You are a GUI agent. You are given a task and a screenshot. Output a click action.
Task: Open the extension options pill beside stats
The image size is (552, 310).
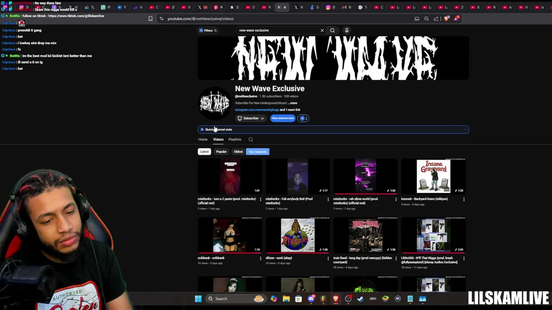[x=304, y=118]
